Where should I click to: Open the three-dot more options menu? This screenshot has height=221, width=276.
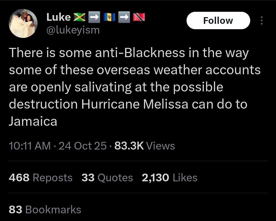261,20
